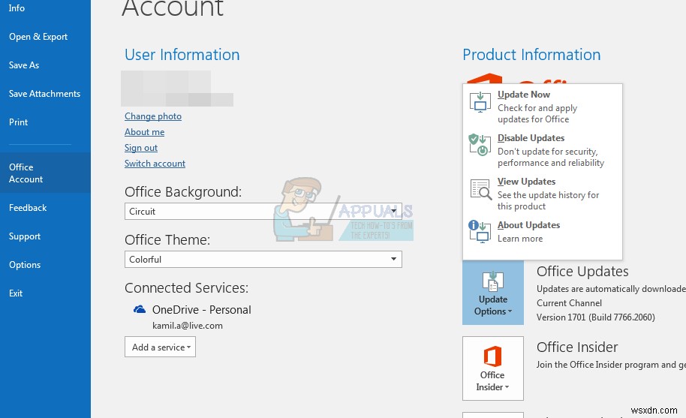686x418 pixels.
Task: Open the Office Insider dropdown button
Action: pyautogui.click(x=493, y=368)
